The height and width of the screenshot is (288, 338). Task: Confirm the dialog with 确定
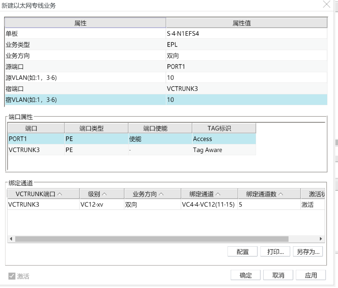click(x=245, y=275)
